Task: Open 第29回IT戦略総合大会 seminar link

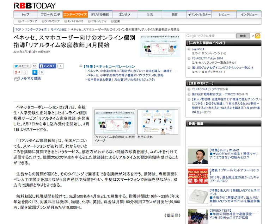Action: pos(220,94)
